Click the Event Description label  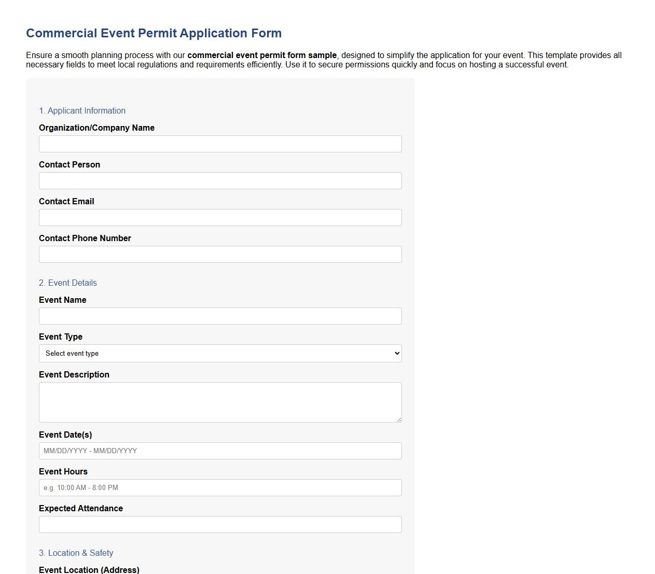coord(74,374)
